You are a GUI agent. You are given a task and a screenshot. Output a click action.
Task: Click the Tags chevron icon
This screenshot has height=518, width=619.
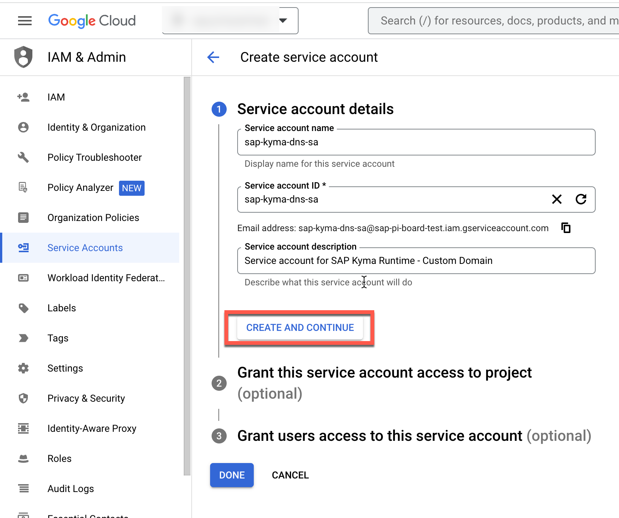[23, 338]
